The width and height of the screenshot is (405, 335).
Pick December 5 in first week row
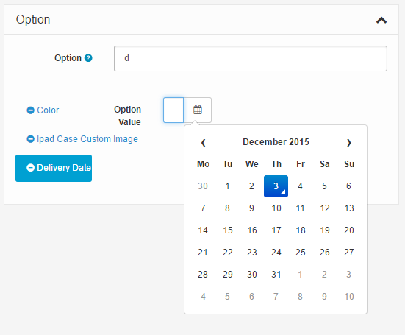click(x=324, y=186)
